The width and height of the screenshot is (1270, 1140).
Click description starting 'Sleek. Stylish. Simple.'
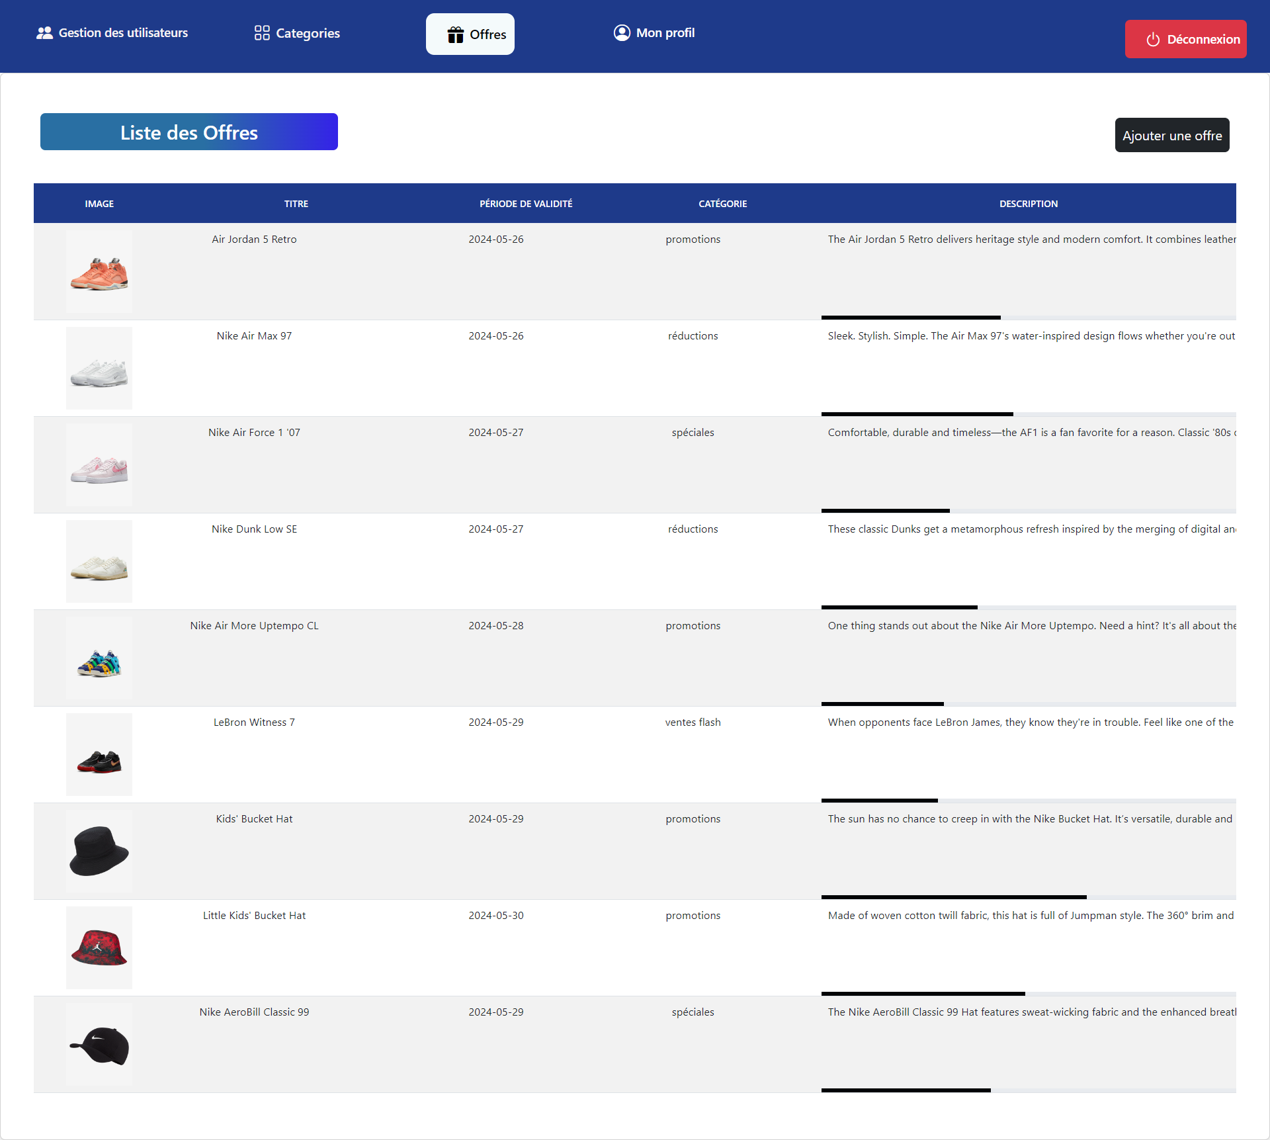click(1031, 336)
